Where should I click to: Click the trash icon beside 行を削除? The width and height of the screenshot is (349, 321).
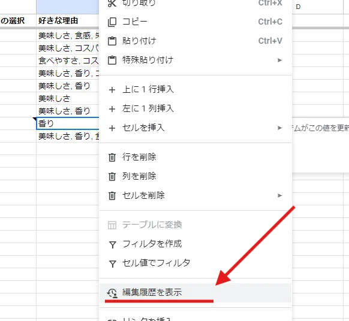(112, 157)
